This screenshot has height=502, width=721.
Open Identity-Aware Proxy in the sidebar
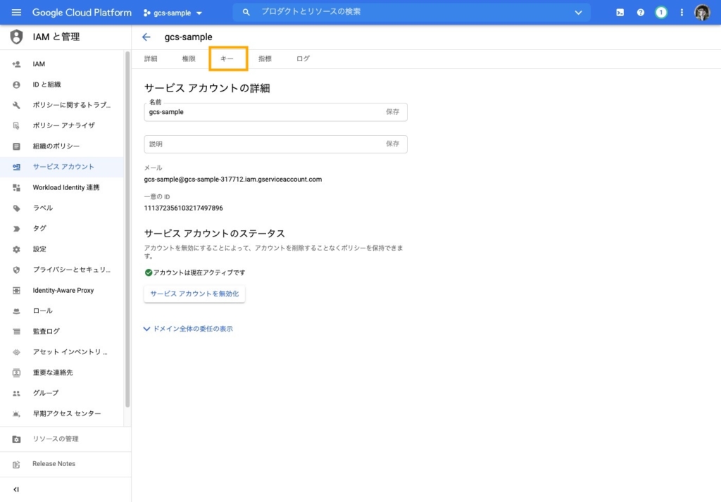click(62, 291)
